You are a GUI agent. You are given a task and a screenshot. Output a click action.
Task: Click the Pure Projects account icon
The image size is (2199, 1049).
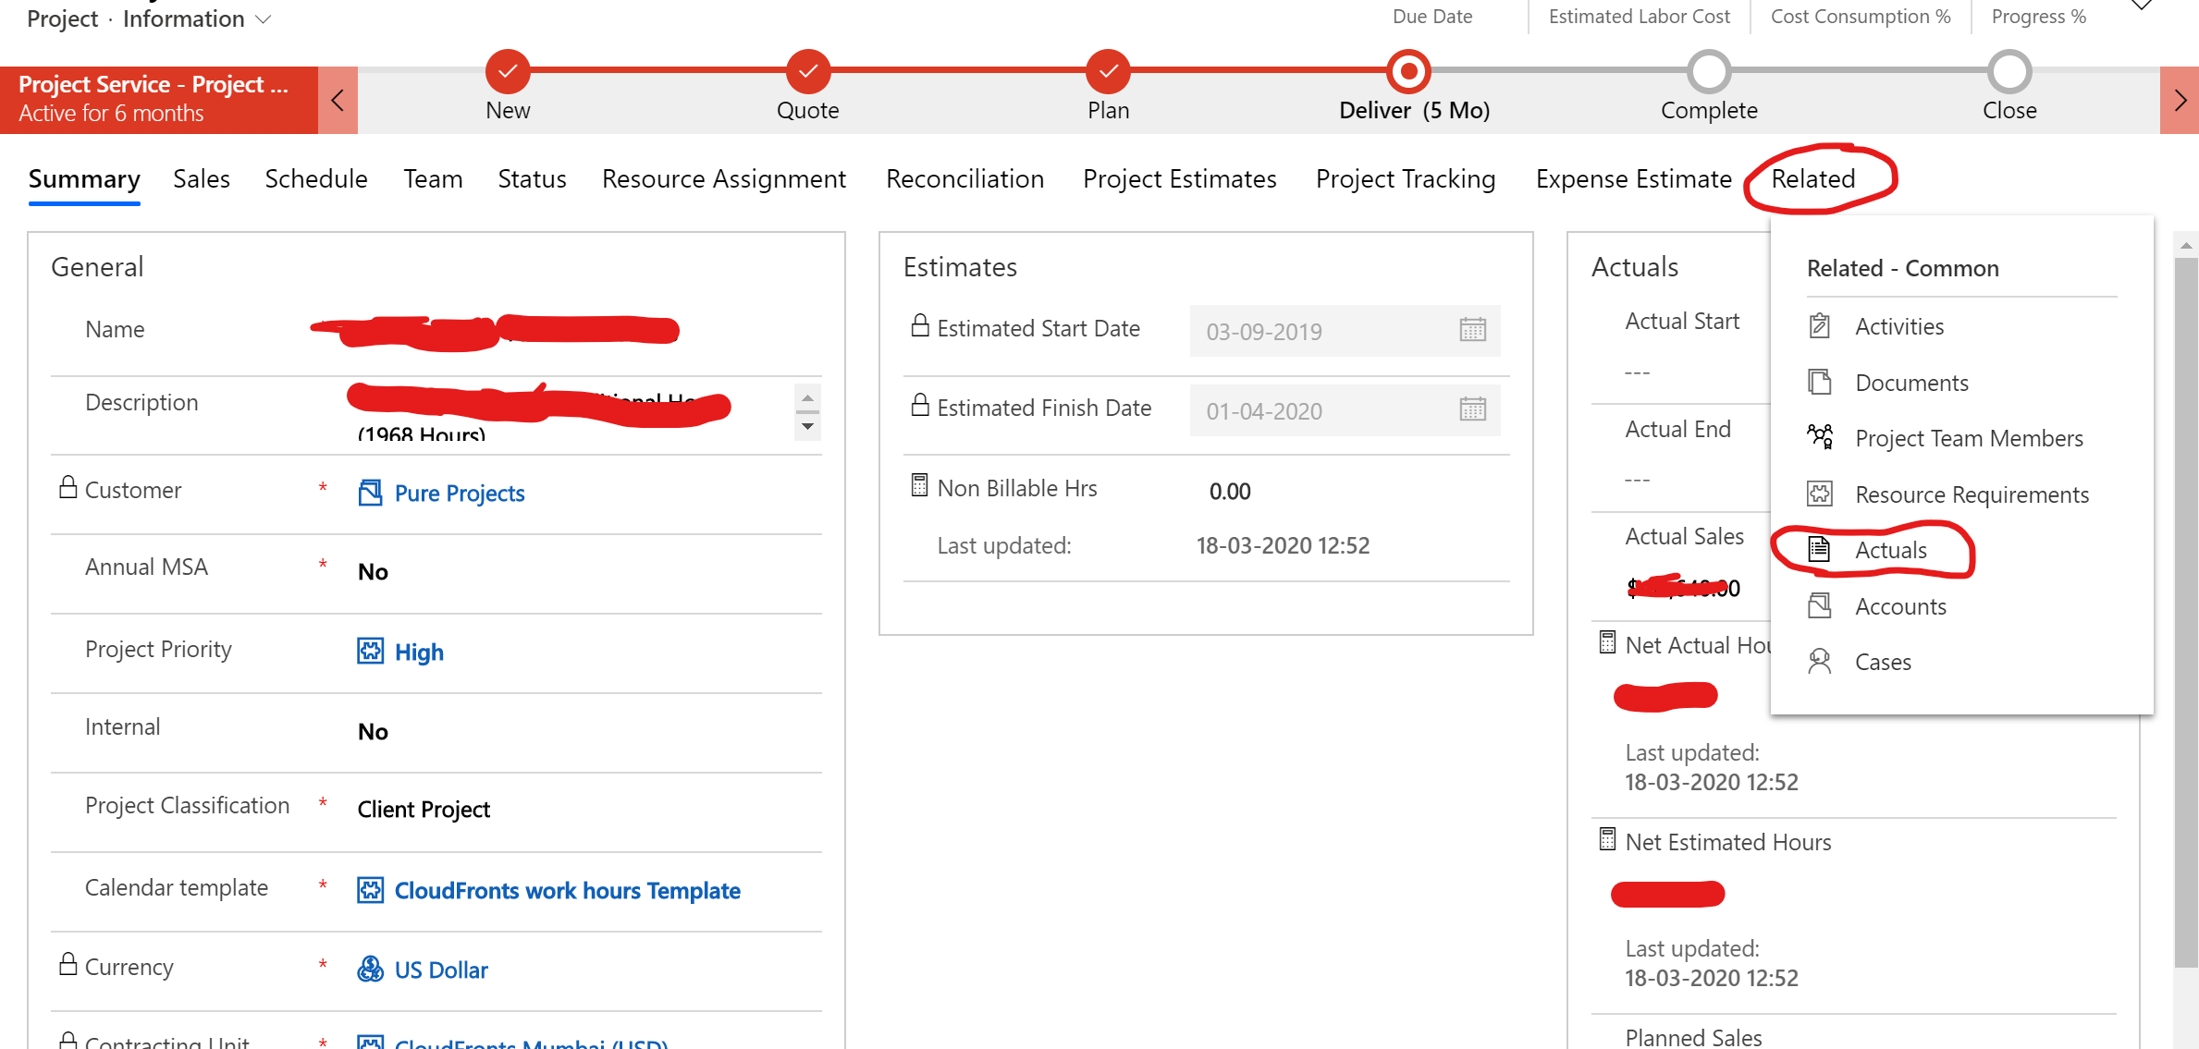(370, 493)
